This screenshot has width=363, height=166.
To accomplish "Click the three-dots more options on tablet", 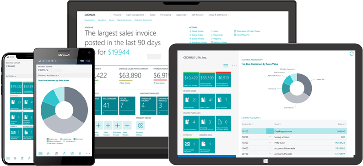I will (234, 66).
